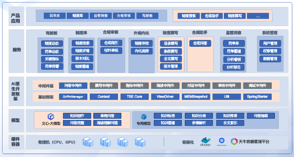The height and width of the screenshot is (157, 294).
Task: Click the 专用模型 blue cube icon
Action: tap(144, 117)
